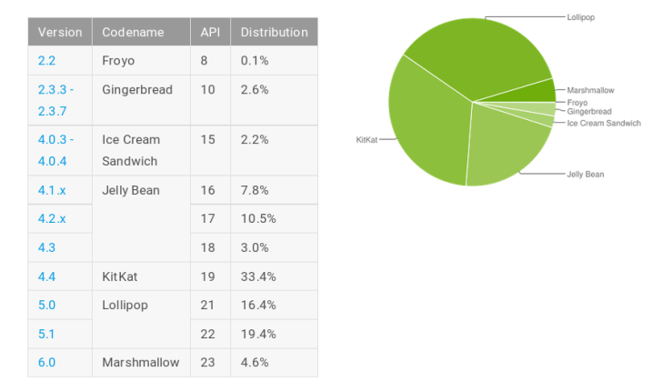Open the 4.0.3 - 4.0.4 version link
Image resolution: width=662 pixels, height=392 pixels.
(55, 150)
